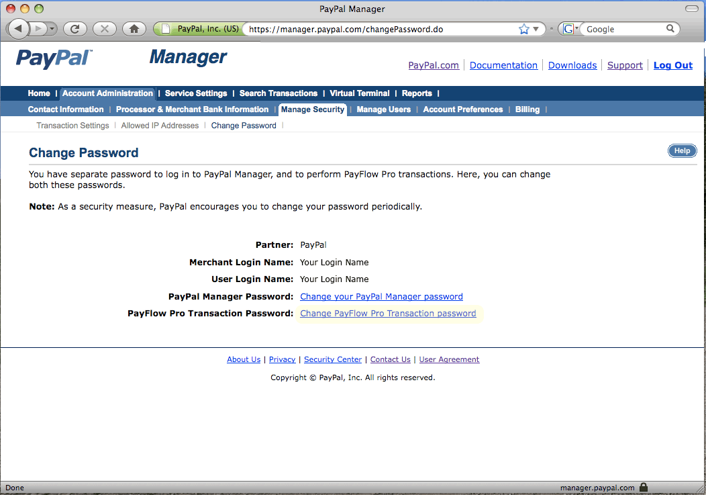The image size is (706, 495).
Task: Open the PayPal.com link
Action: [x=434, y=65]
